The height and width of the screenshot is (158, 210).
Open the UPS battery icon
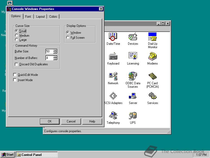(133, 116)
